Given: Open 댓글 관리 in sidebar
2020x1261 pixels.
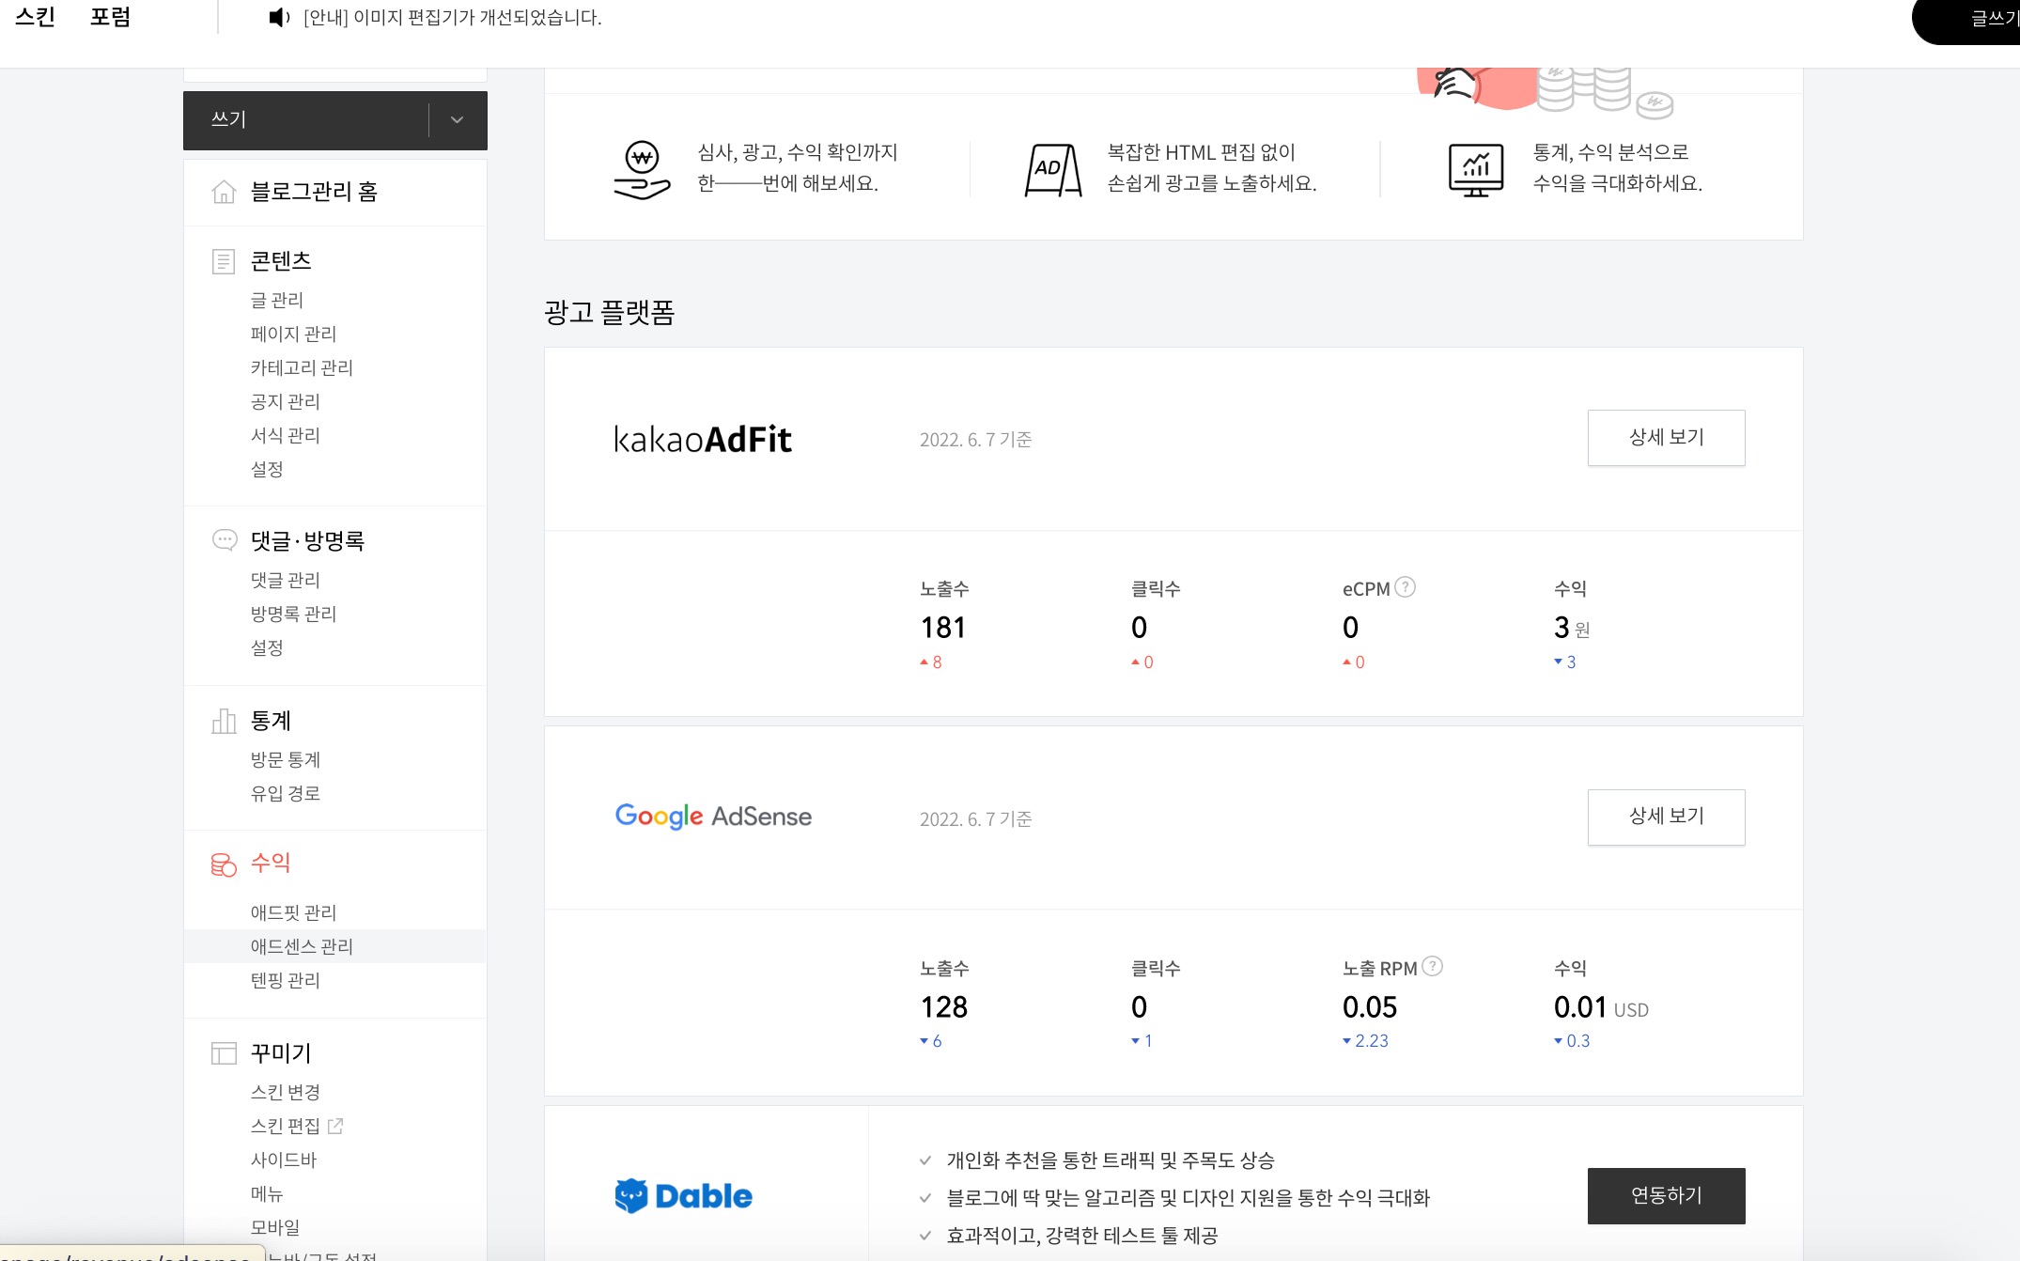Looking at the screenshot, I should (286, 580).
